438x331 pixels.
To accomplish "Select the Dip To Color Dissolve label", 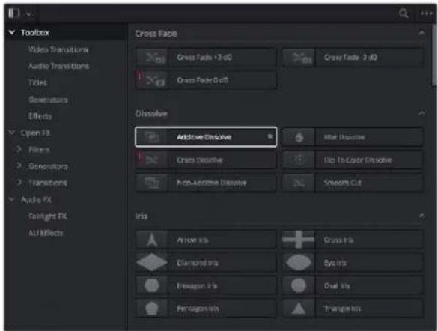I will click(x=358, y=160).
